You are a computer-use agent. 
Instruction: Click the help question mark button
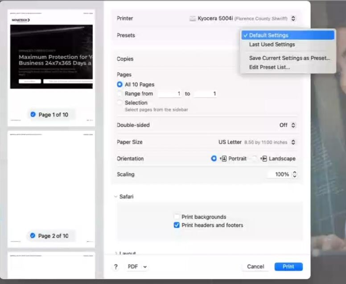116,267
